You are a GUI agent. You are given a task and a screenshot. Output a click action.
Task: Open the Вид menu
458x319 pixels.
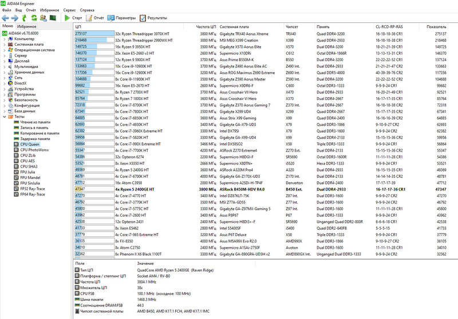(x=18, y=10)
